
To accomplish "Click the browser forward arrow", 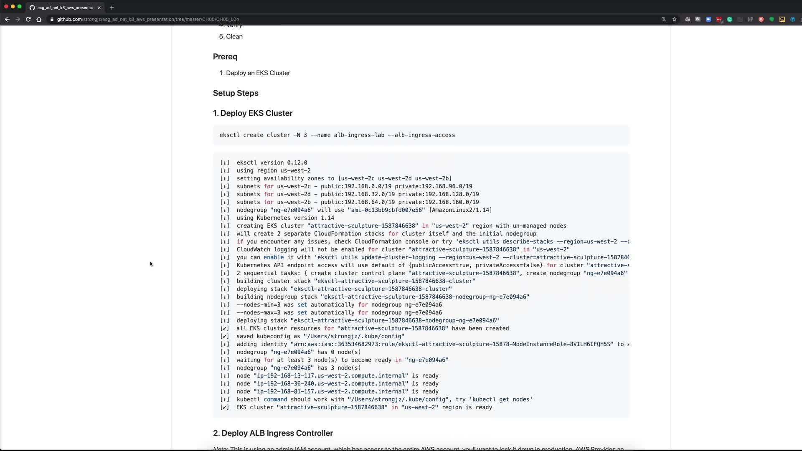I will coord(18,19).
